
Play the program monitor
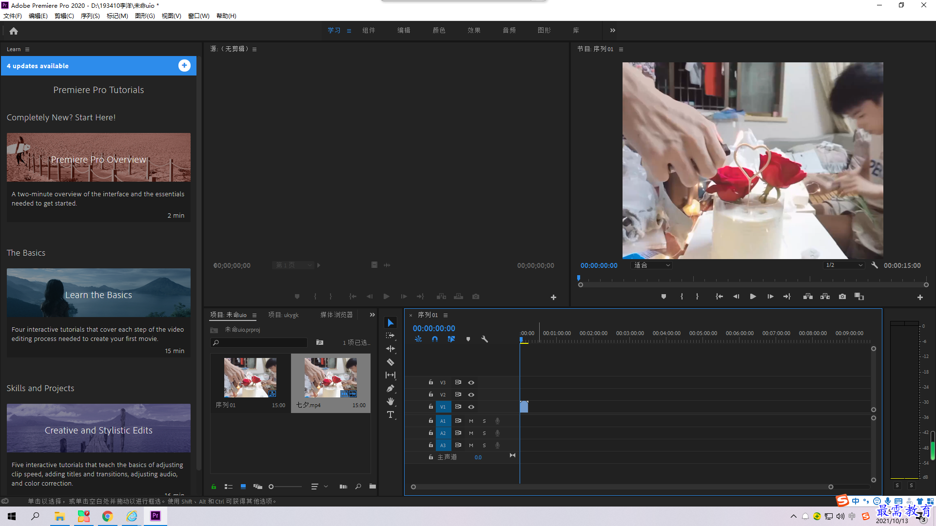pos(753,297)
